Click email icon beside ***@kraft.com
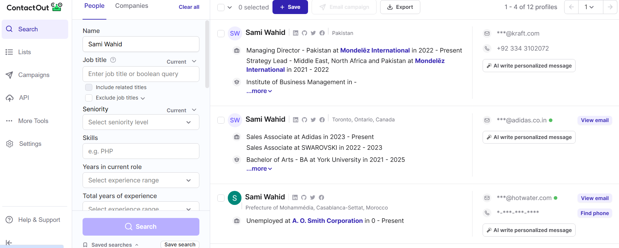This screenshot has width=619, height=248. 487,33
